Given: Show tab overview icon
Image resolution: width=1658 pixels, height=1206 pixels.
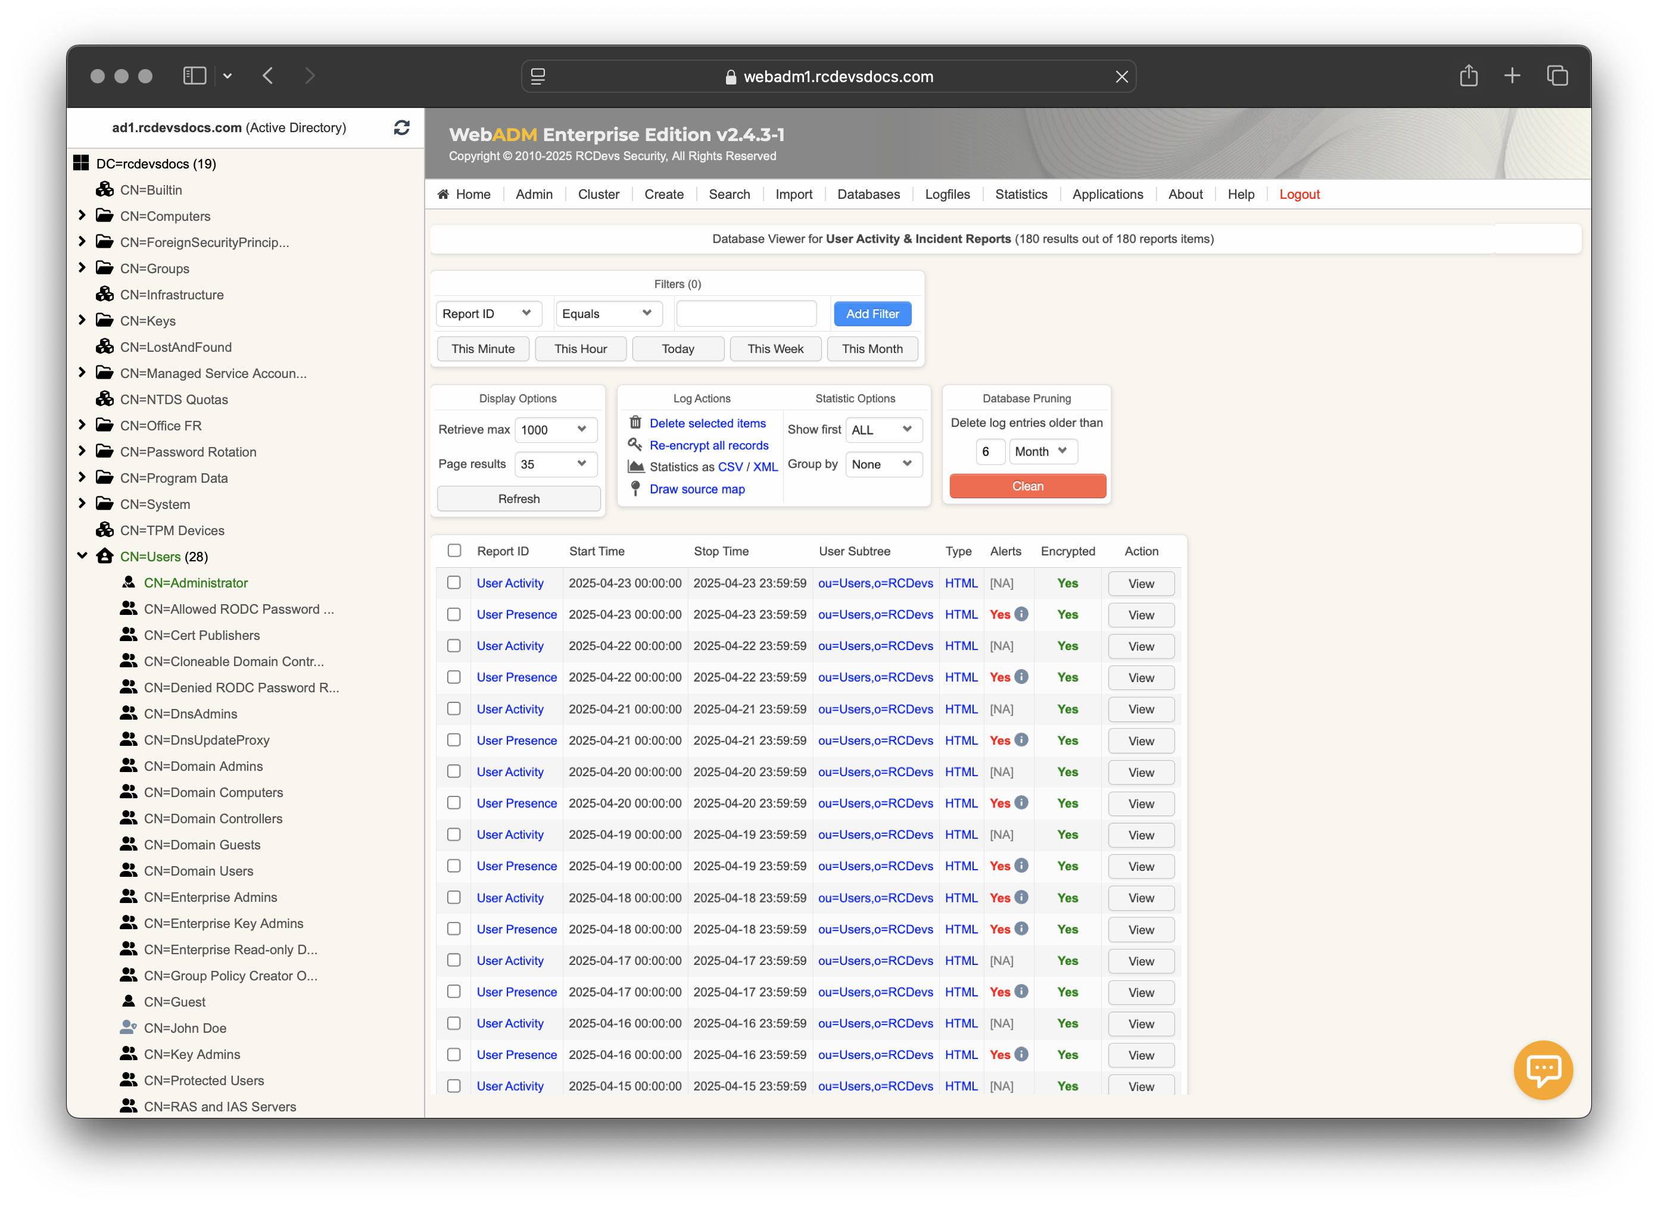Looking at the screenshot, I should click(x=1557, y=75).
